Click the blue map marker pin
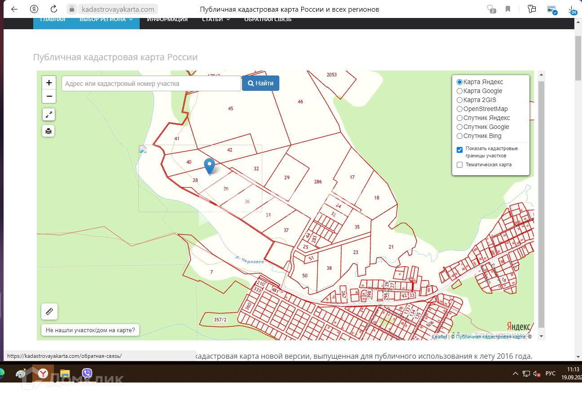Image resolution: width=582 pixels, height=405 pixels. 209,166
